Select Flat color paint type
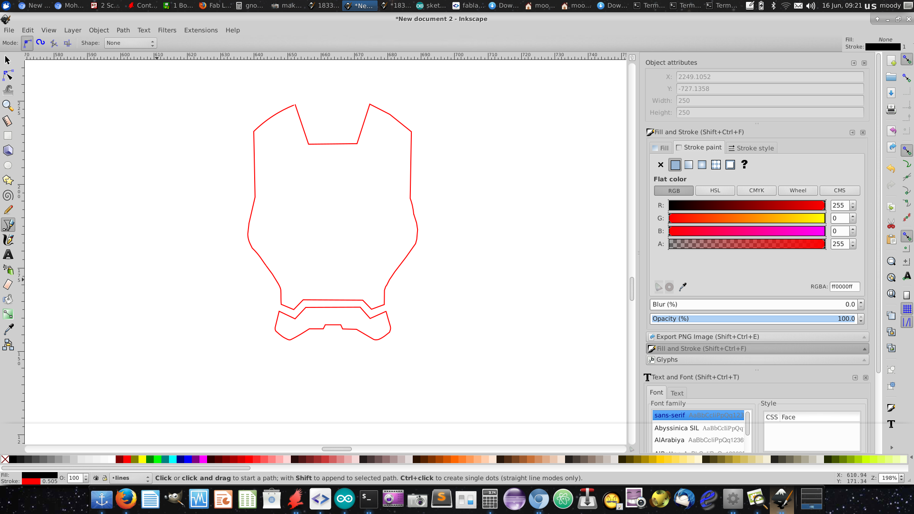Image resolution: width=914 pixels, height=514 pixels. 675,165
